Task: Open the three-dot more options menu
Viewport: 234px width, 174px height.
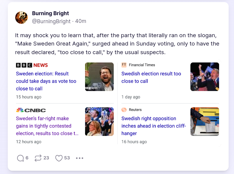Action: pyautogui.click(x=80, y=158)
